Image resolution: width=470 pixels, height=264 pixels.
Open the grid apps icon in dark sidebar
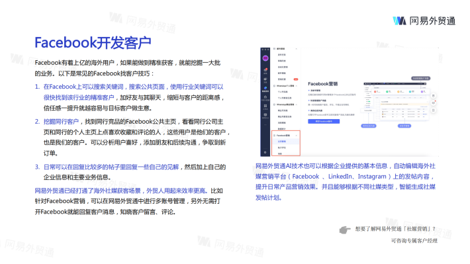coord(265,106)
